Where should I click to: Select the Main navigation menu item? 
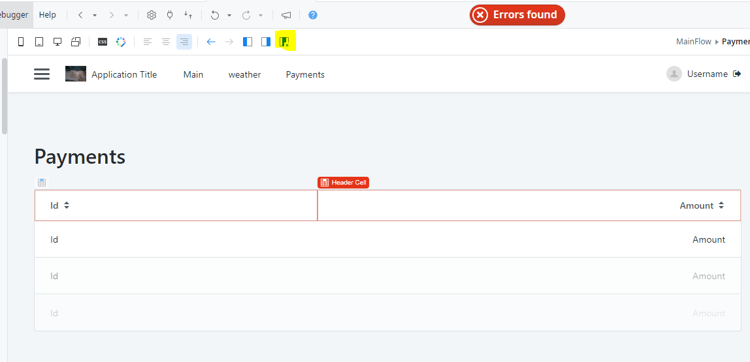[x=193, y=74]
